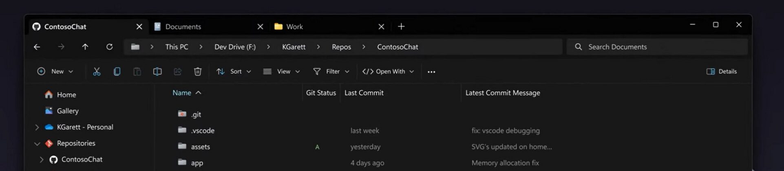Click the Cut scissors icon
Viewport: 784px width, 171px height.
97,72
